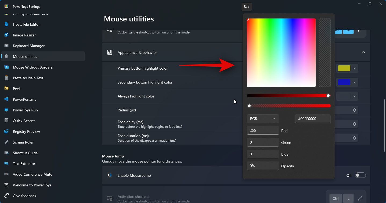Click Give feedback in sidebar
The width and height of the screenshot is (386, 203).
pos(24,196)
